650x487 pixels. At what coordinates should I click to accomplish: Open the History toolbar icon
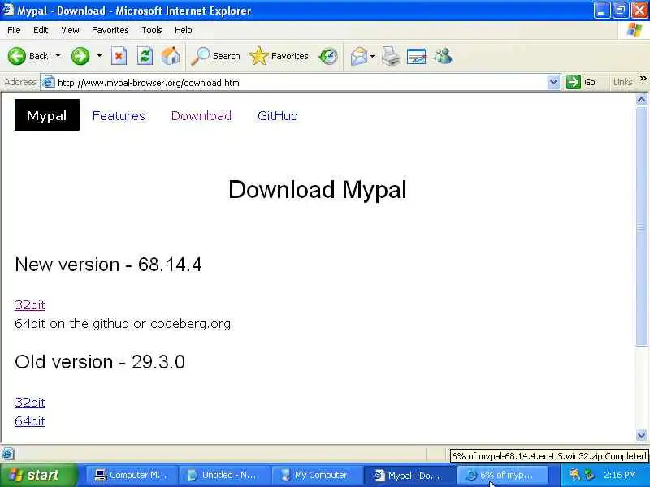(x=328, y=56)
